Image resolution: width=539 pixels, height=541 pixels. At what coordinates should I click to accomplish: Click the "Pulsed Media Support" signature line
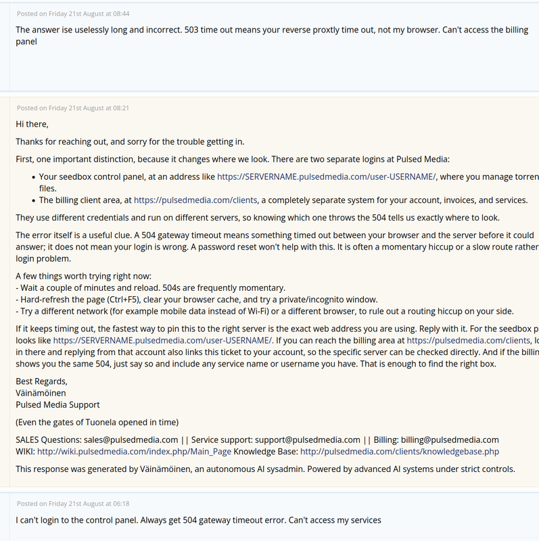click(57, 404)
